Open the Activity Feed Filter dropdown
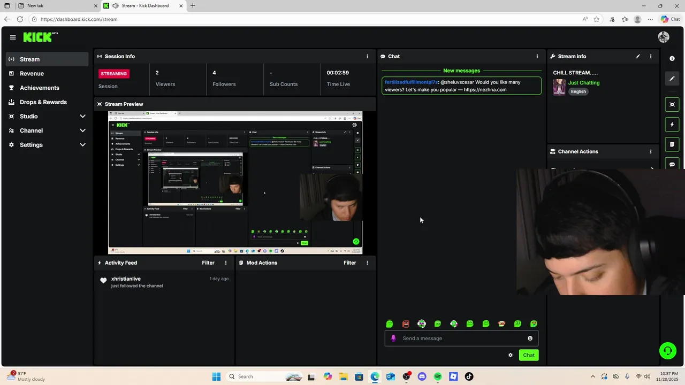The height and width of the screenshot is (385, 685). 208,263
